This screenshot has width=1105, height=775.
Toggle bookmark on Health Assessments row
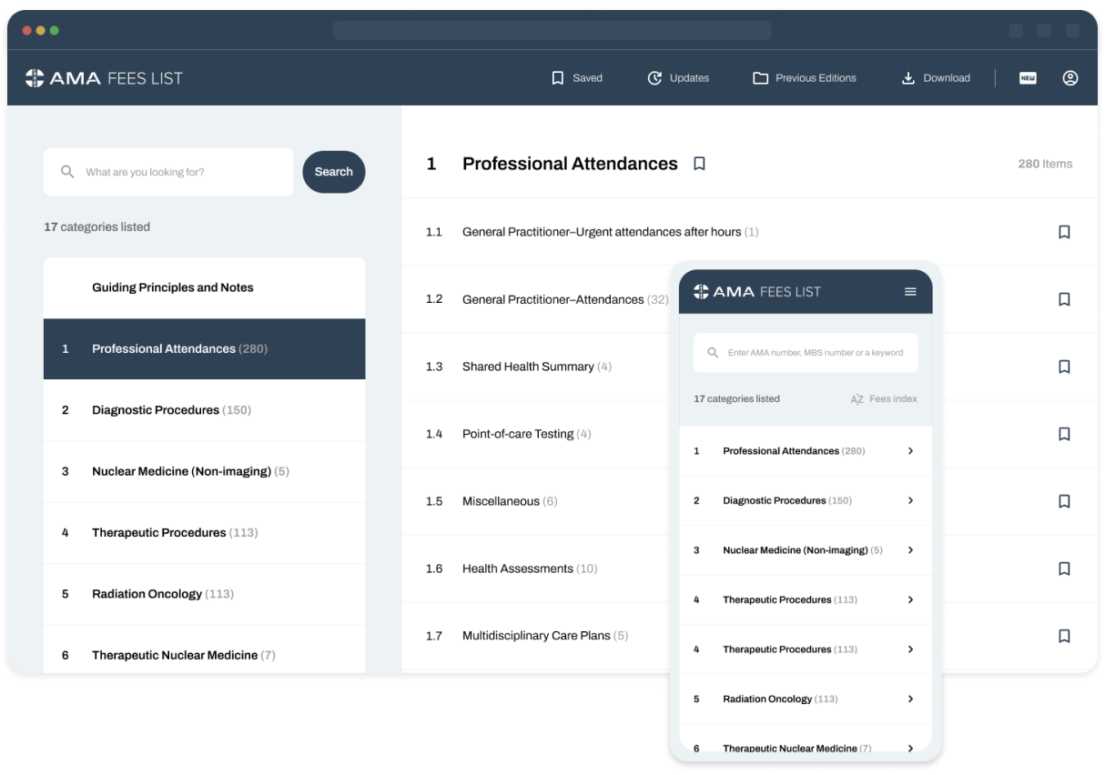pos(1064,569)
